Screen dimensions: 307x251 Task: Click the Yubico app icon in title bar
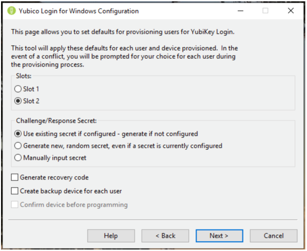tap(12, 11)
